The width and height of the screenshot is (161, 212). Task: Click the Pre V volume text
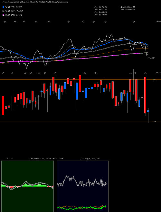[128, 10]
